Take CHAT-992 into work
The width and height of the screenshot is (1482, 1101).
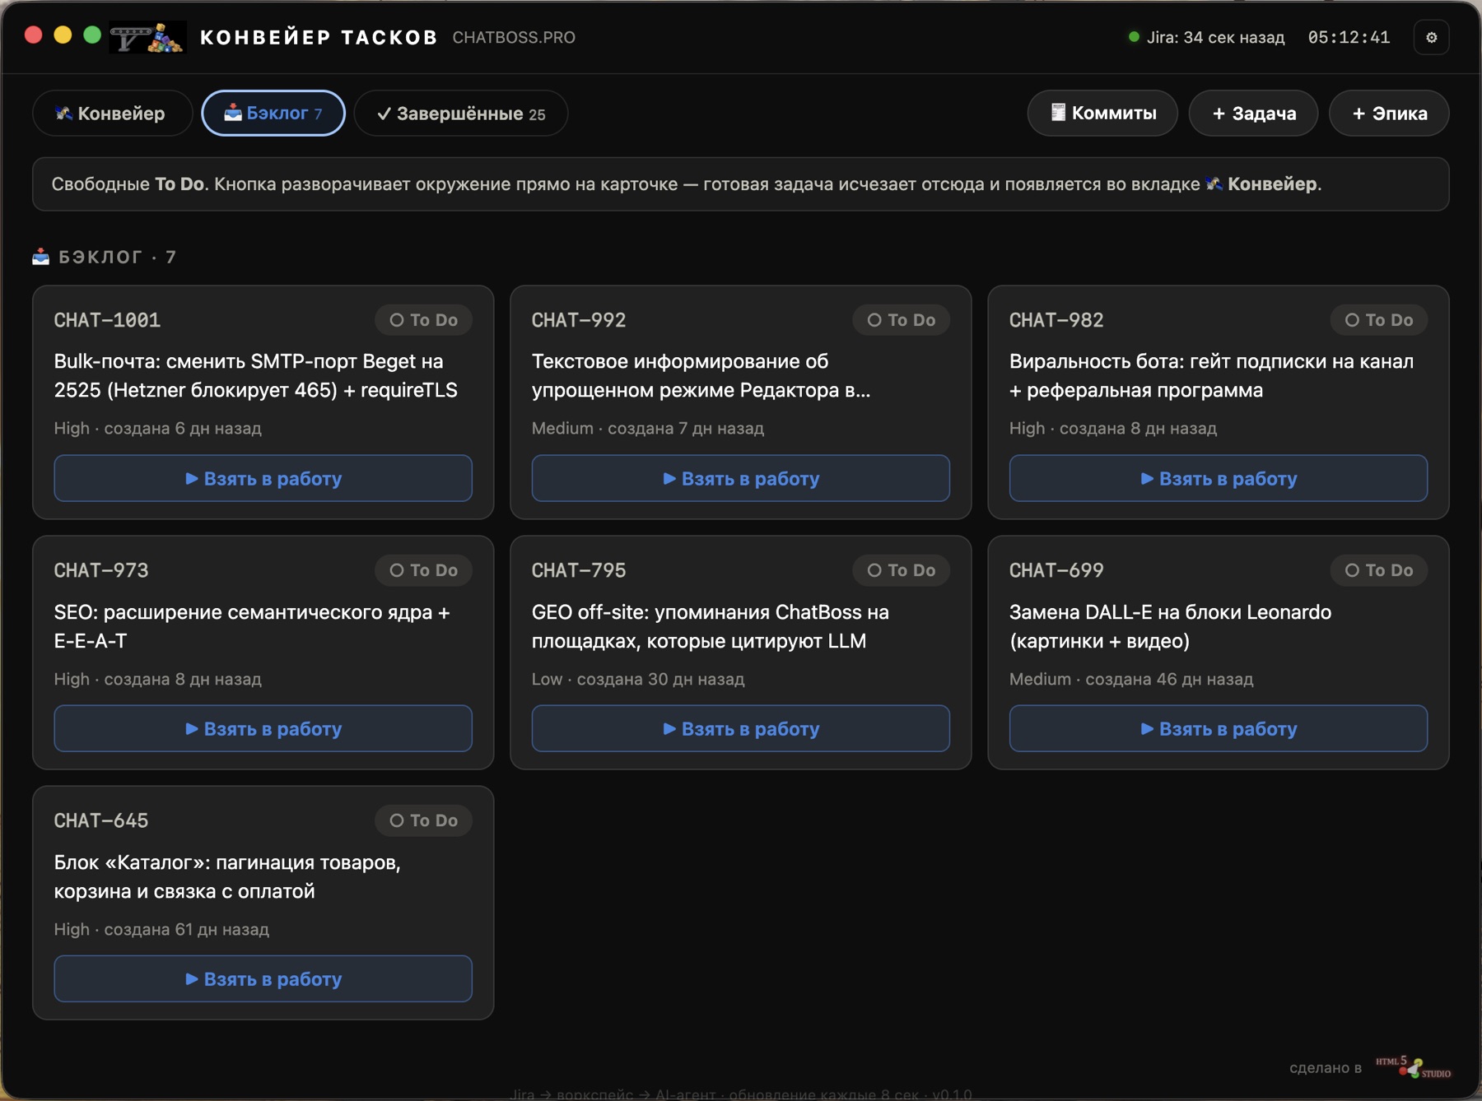pyautogui.click(x=741, y=478)
